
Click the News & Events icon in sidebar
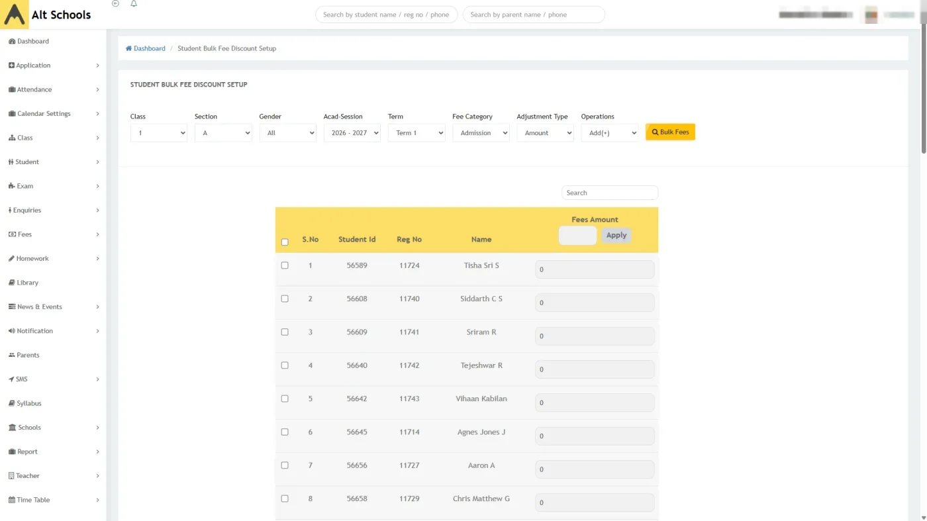[12, 307]
